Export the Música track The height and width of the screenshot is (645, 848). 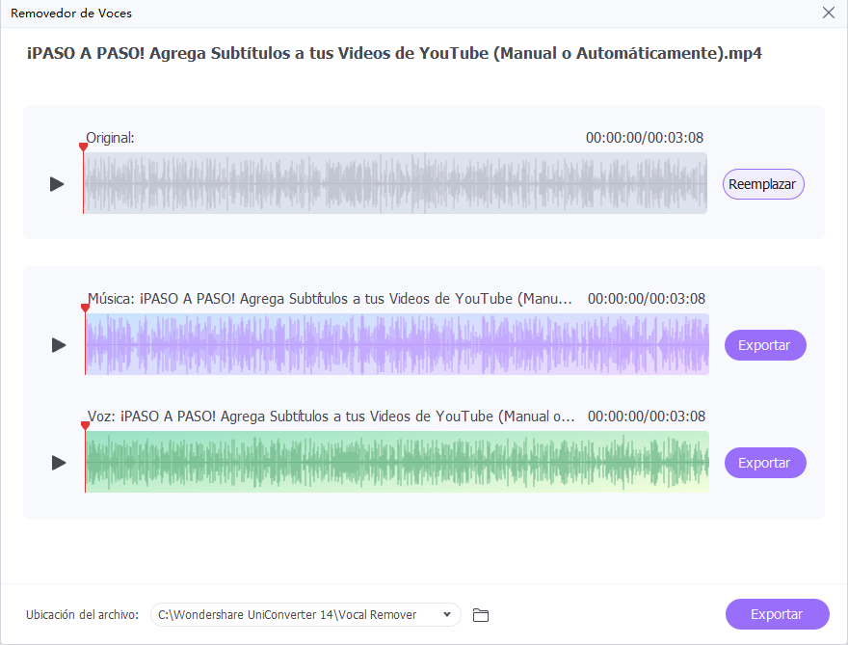coord(764,344)
